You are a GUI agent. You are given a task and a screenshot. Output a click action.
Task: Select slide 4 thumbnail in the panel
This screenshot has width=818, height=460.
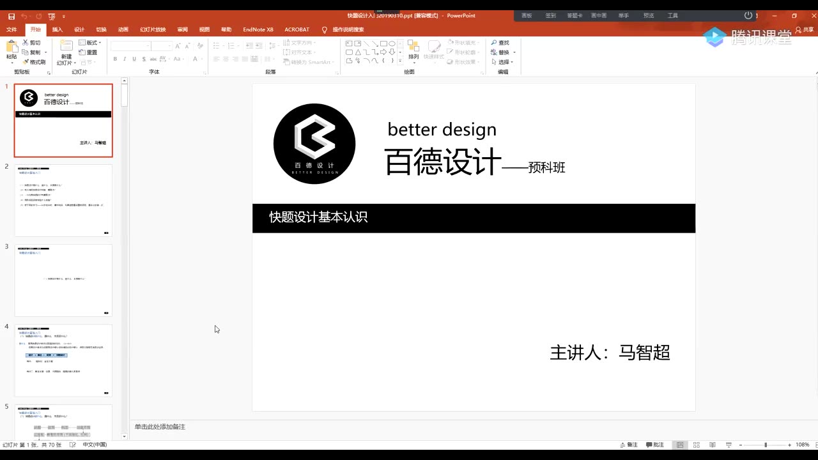click(x=63, y=360)
